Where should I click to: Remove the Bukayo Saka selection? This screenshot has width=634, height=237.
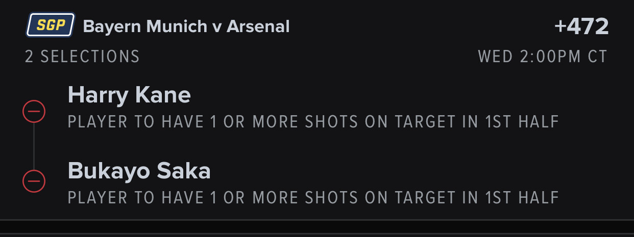pos(34,180)
